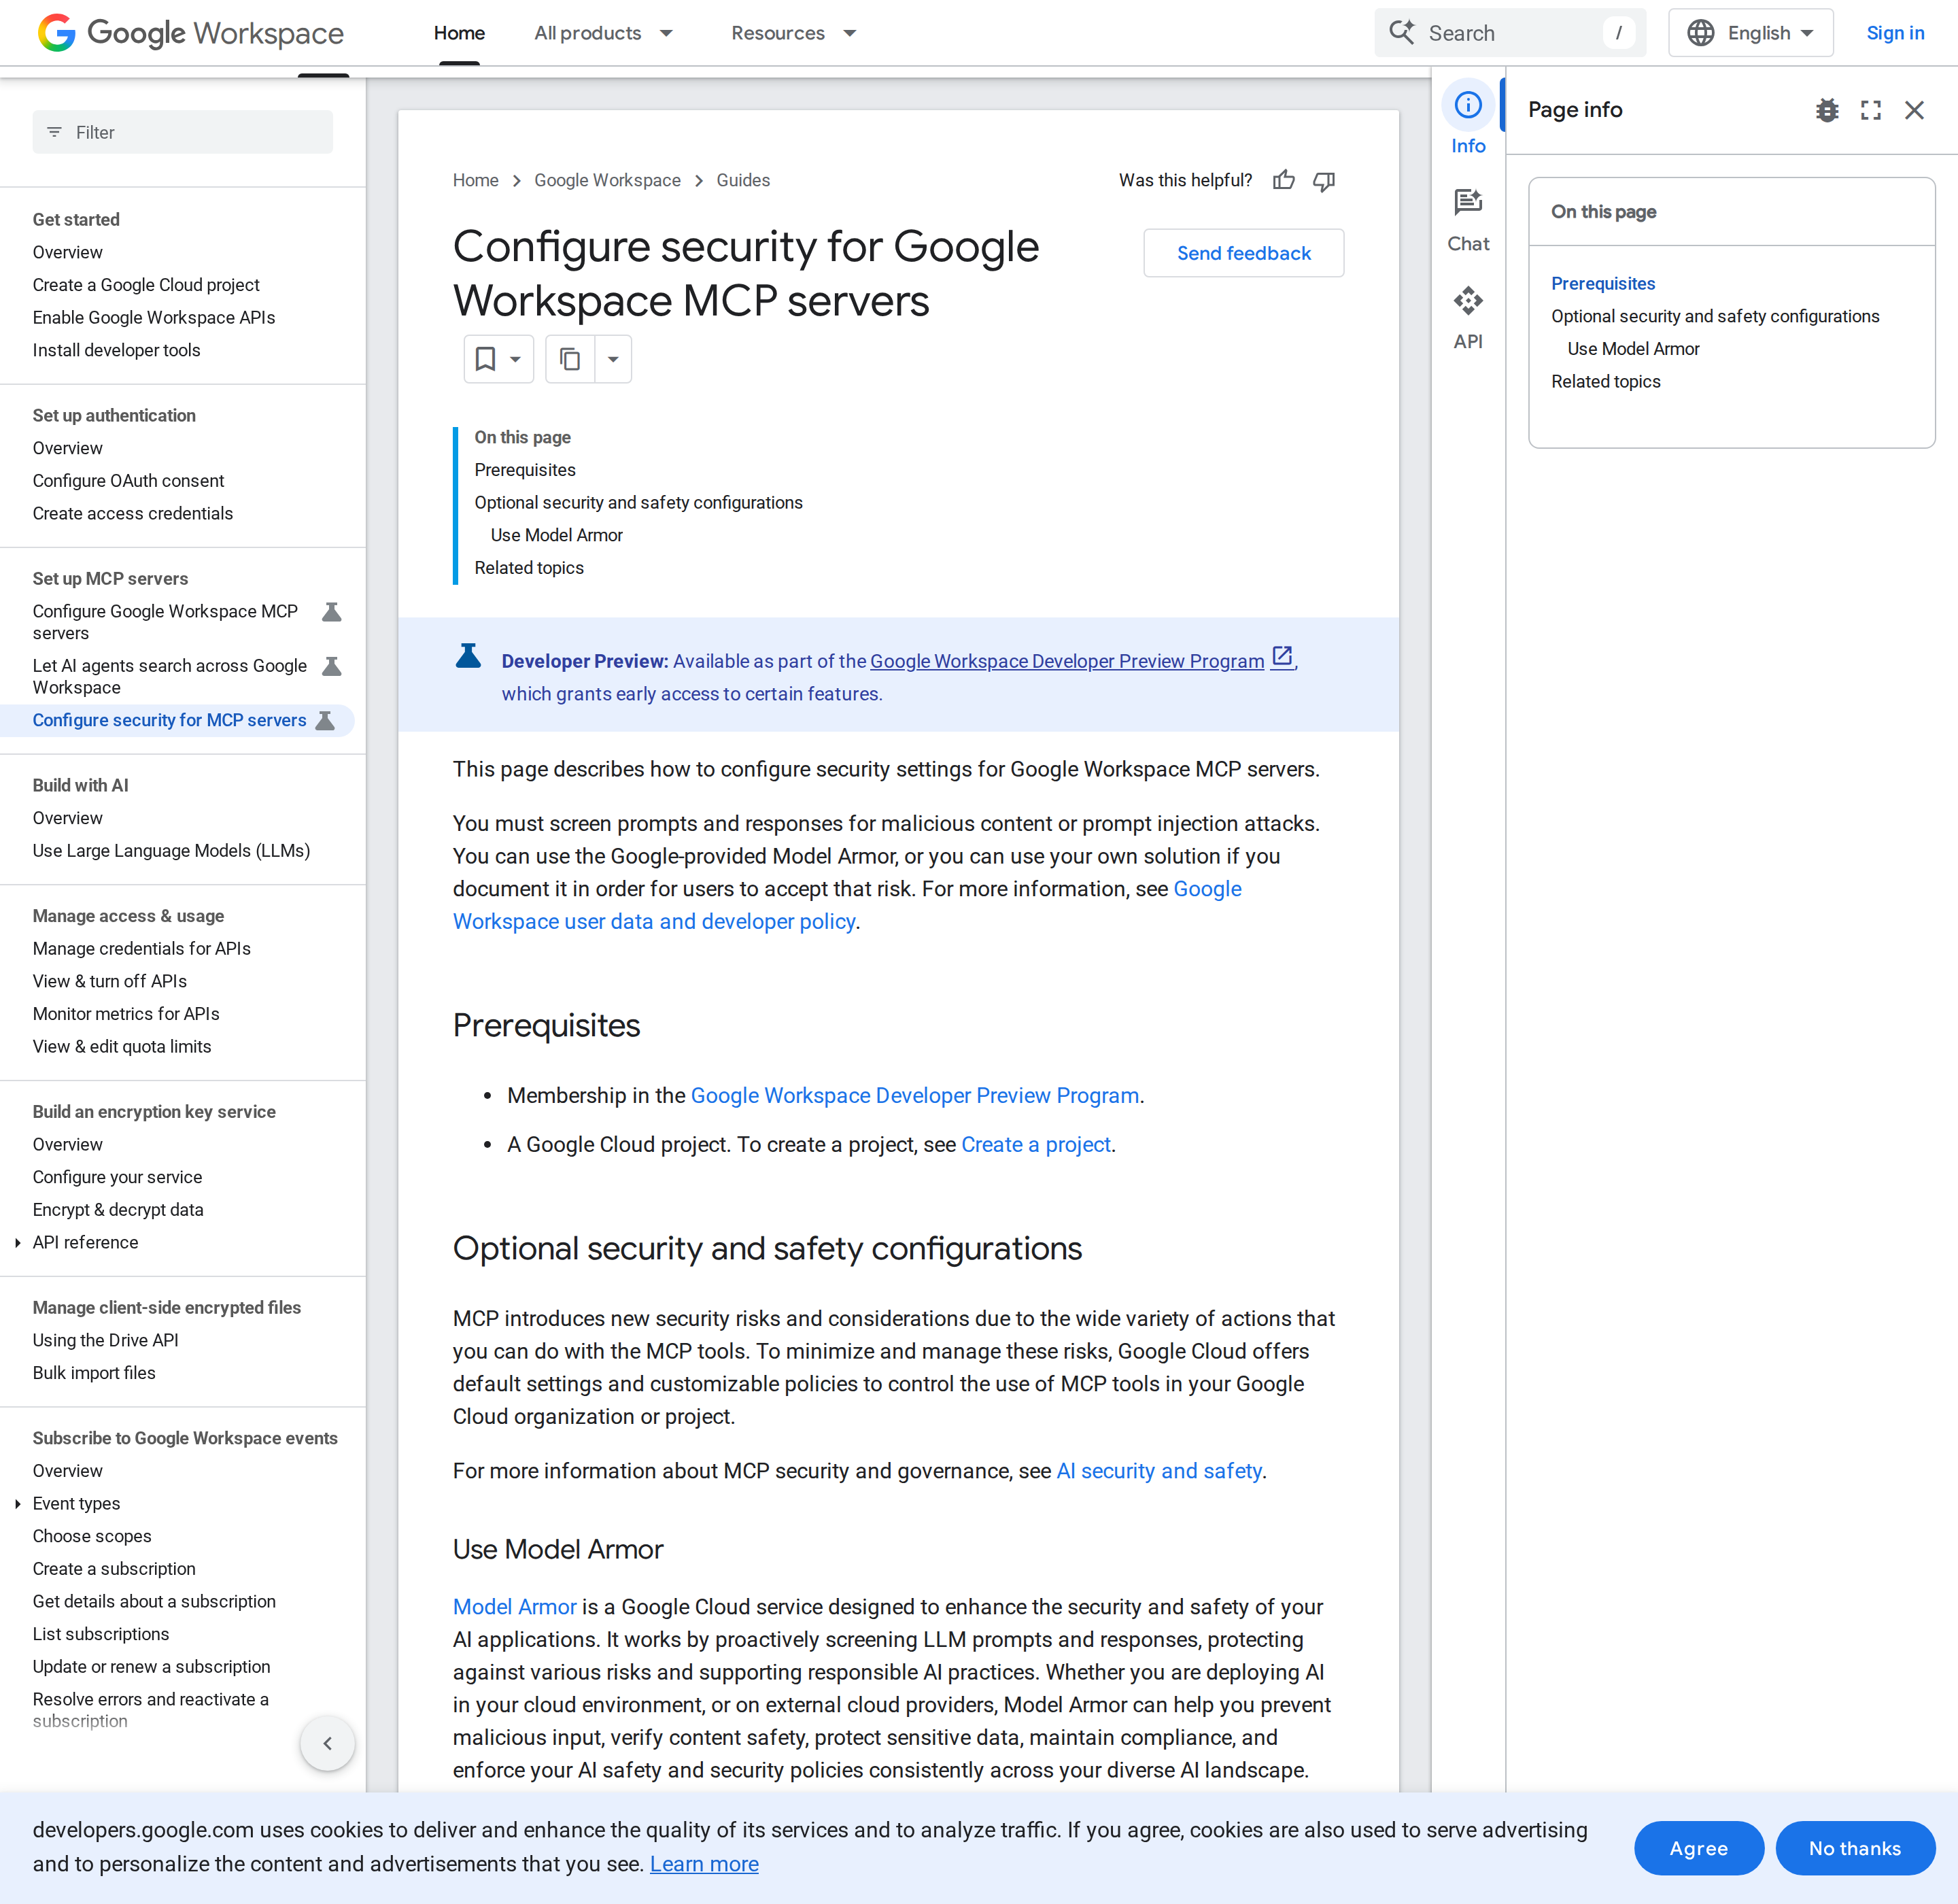The width and height of the screenshot is (1958, 1904).
Task: Open Use Large Language Models (LLMs) page
Action: (171, 850)
